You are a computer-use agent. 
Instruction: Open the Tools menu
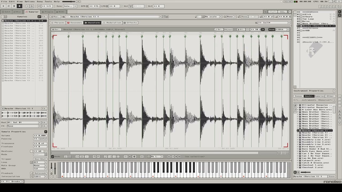(48, 1)
